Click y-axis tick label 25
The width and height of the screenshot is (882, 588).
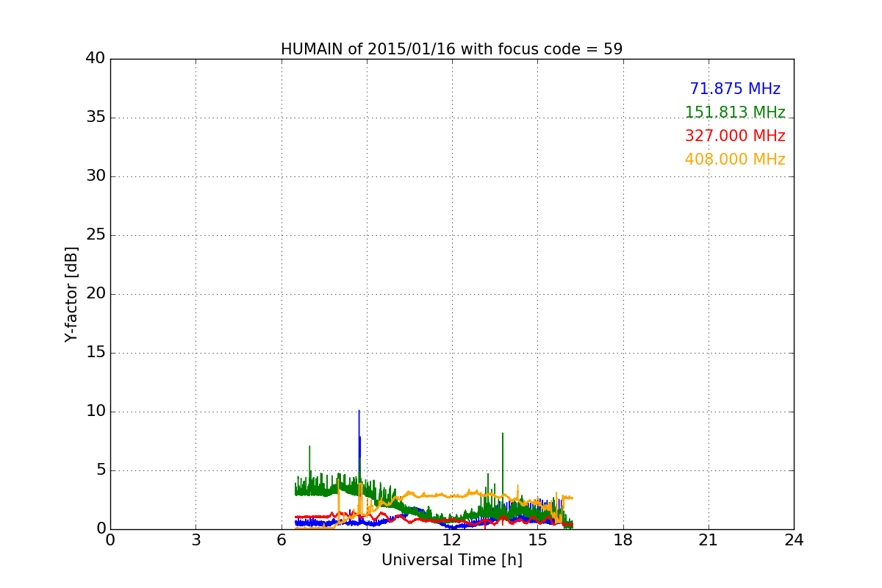(x=95, y=235)
